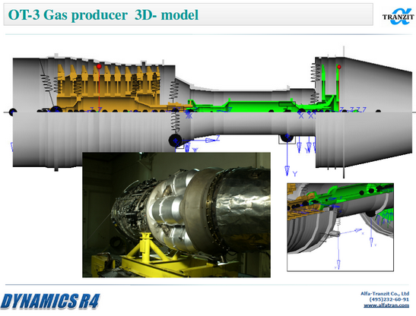Viewport: 416px width, 316px height.
Task: Click the black node at left shaft end
Action: click(x=12, y=112)
